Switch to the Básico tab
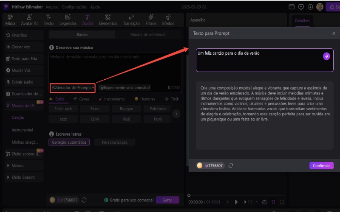Image resolution: width=340 pixels, height=212 pixels. (x=82, y=34)
